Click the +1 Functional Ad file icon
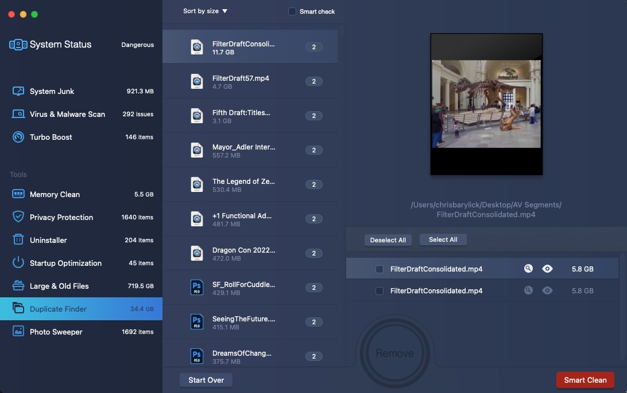The height and width of the screenshot is (393, 627). (197, 219)
